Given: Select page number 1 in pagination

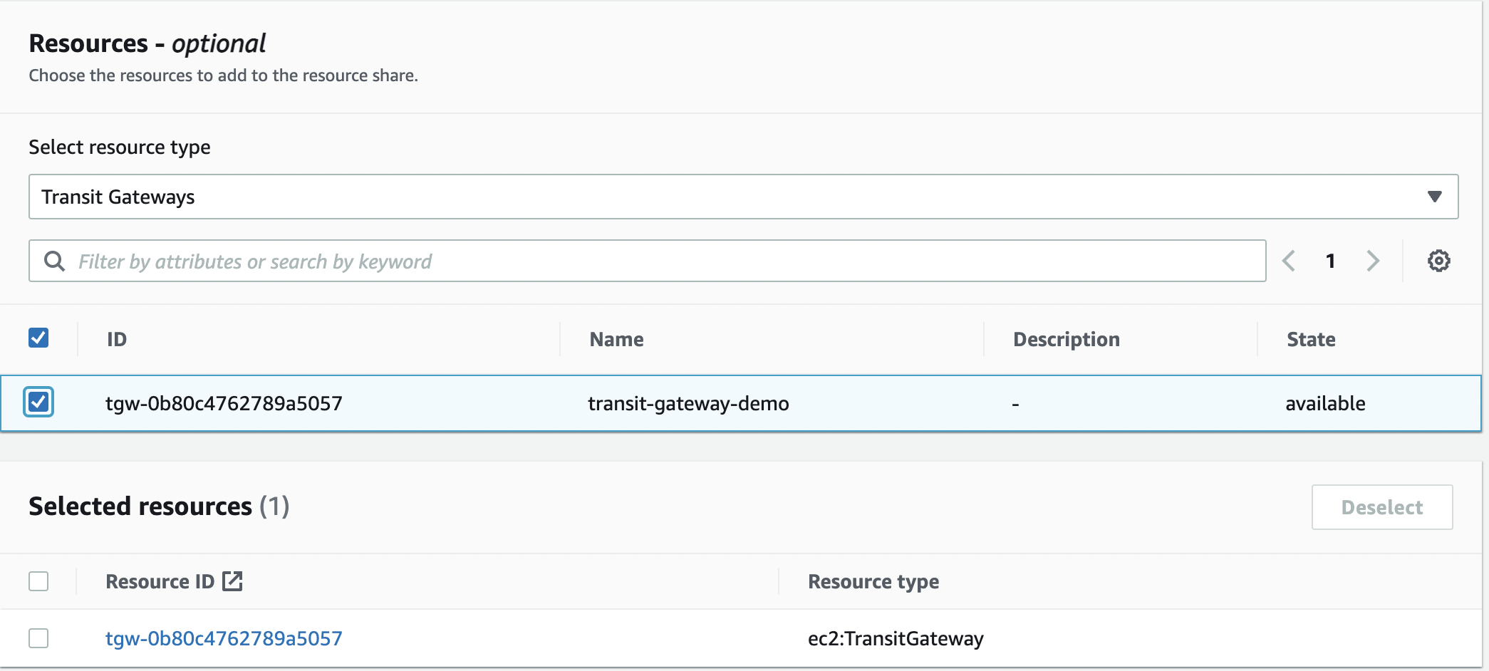Looking at the screenshot, I should (1330, 261).
